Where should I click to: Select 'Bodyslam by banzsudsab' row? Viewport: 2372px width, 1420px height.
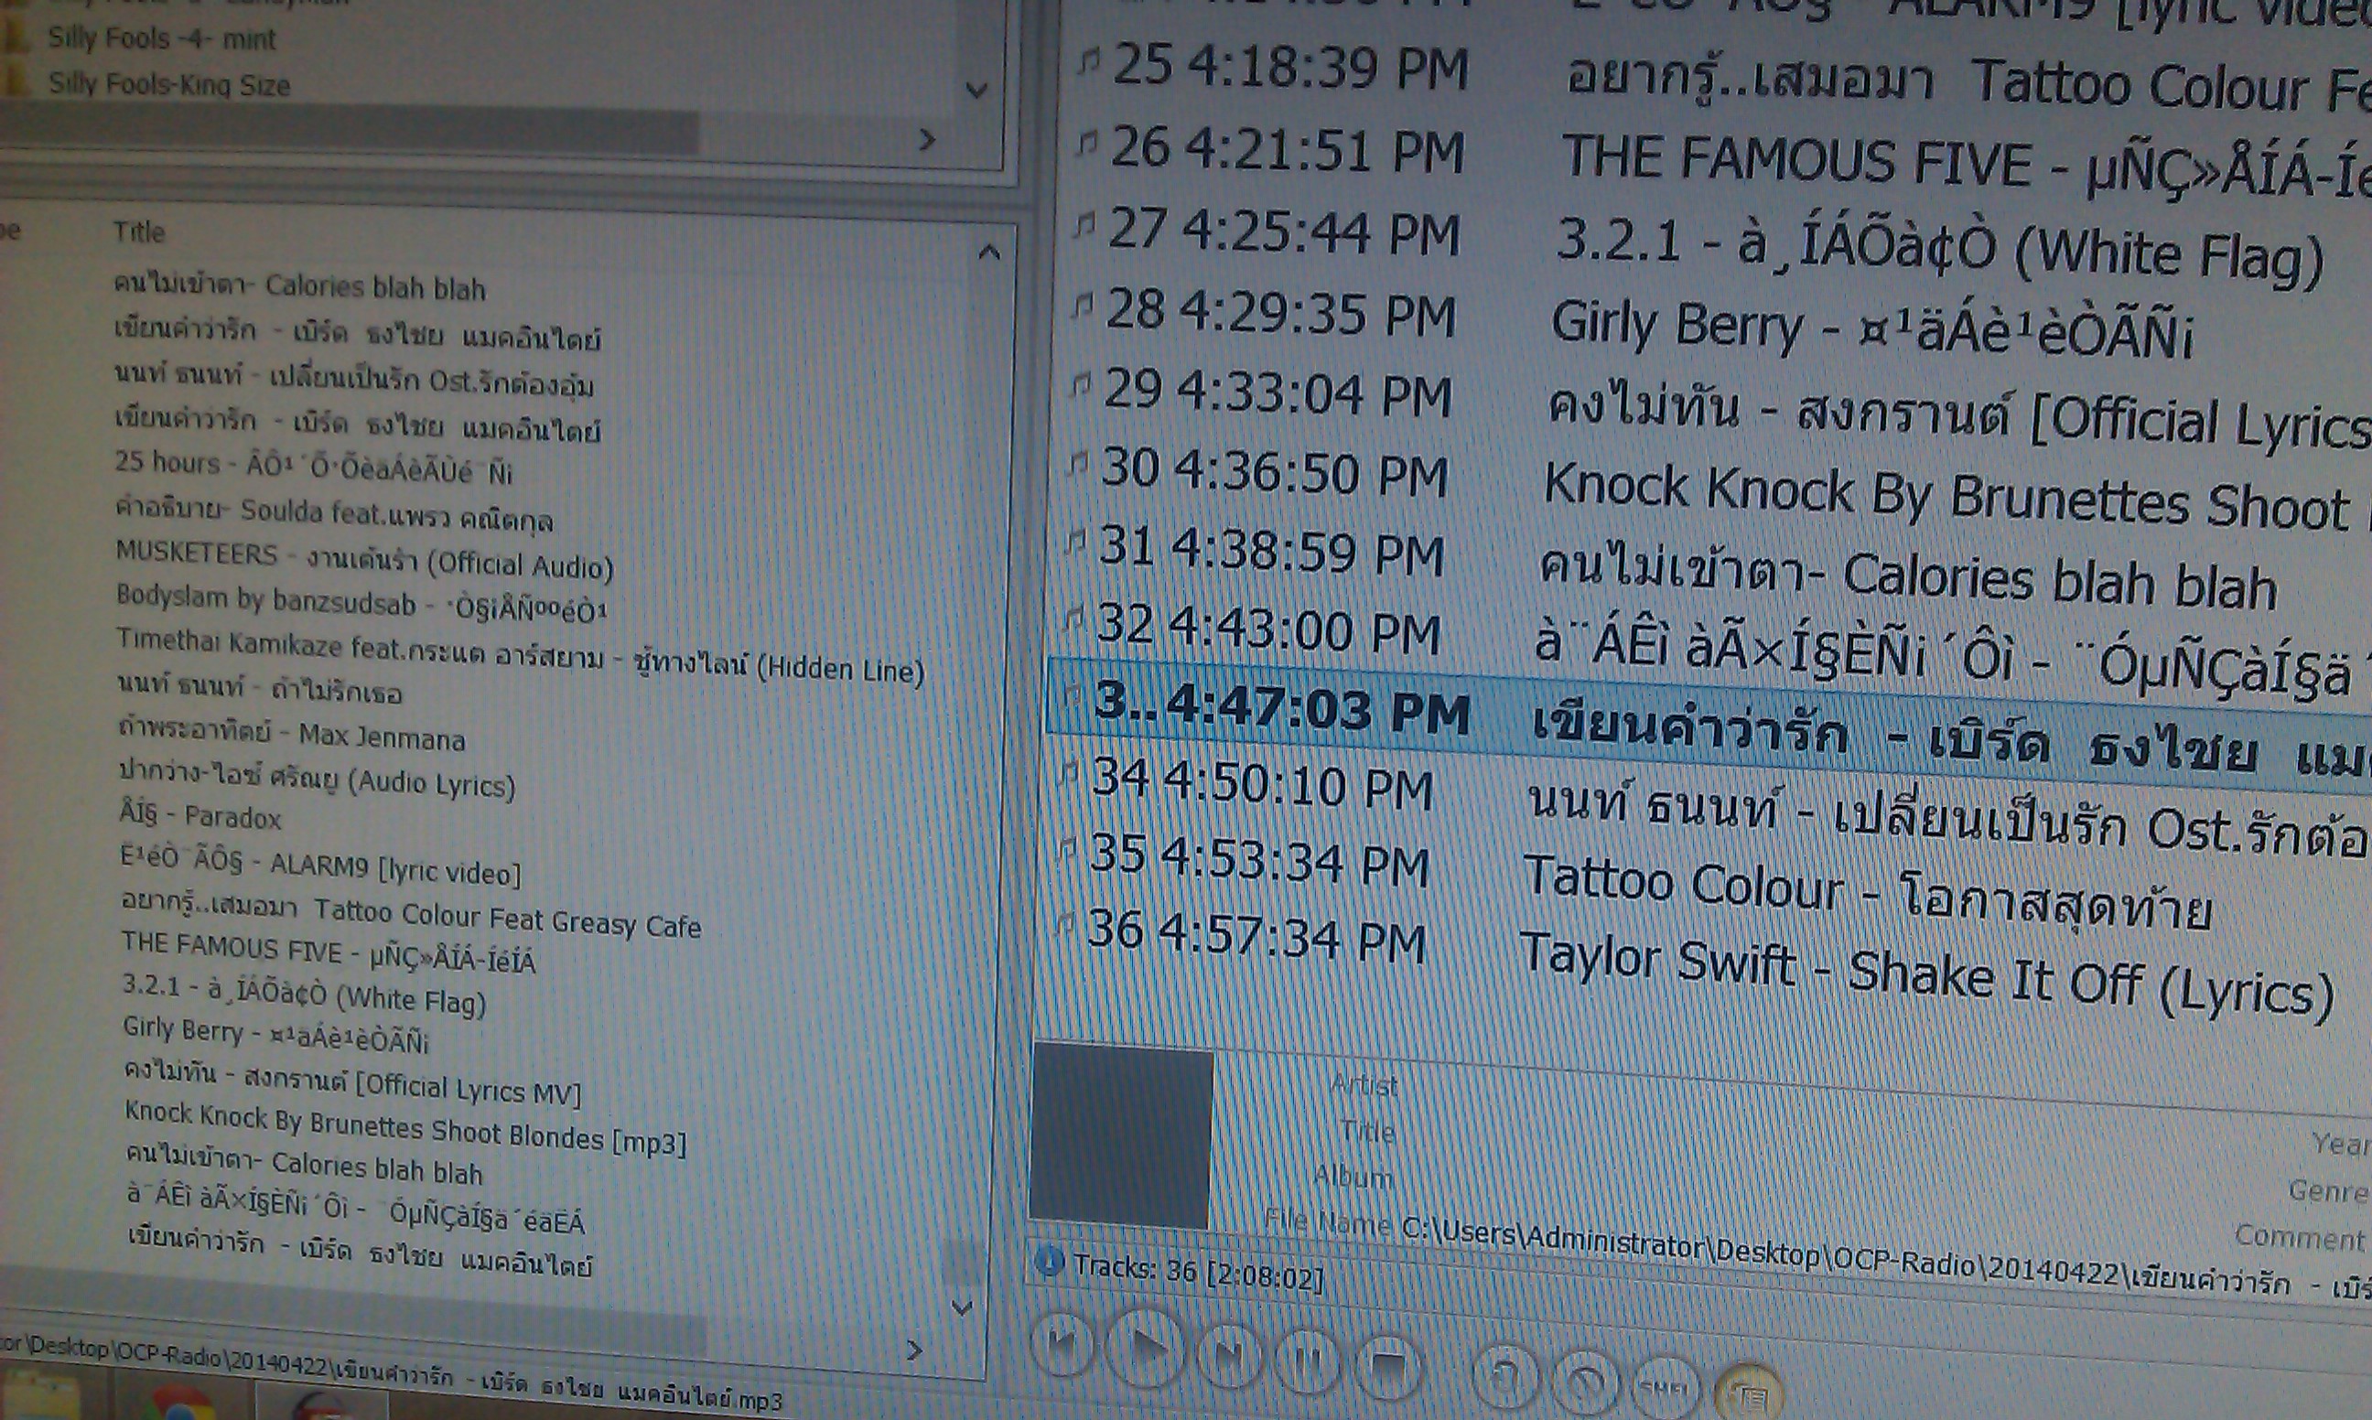[x=361, y=603]
